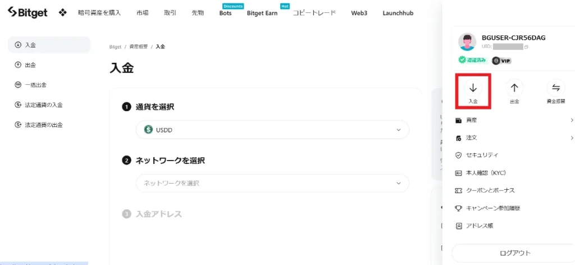Screen dimensions: 575x265
Task: Click the Bitget logo
Action: click(28, 13)
